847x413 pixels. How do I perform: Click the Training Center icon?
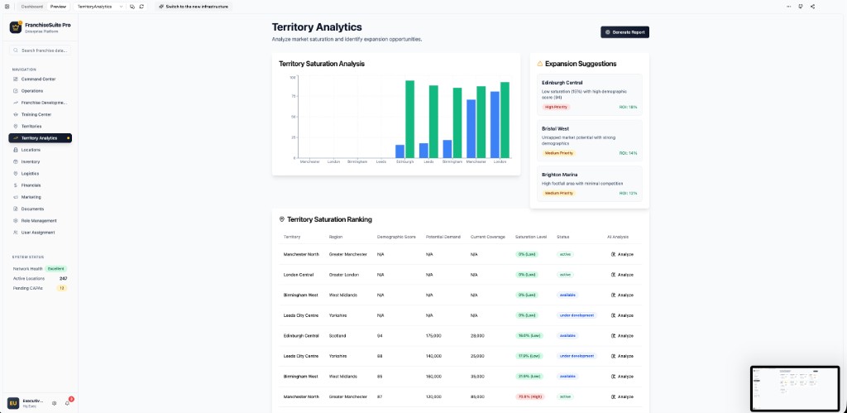point(16,114)
